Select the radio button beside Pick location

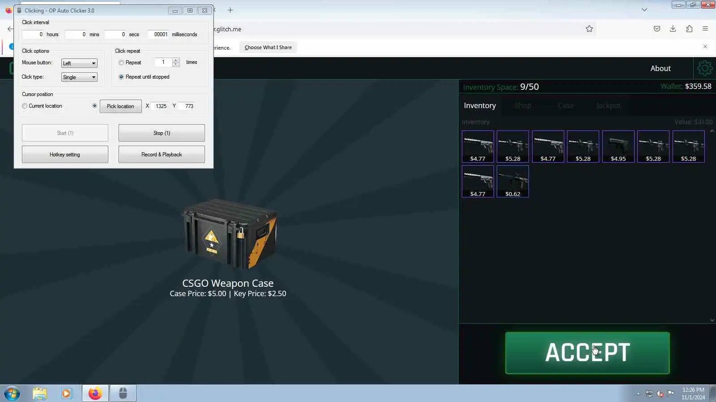pos(94,106)
